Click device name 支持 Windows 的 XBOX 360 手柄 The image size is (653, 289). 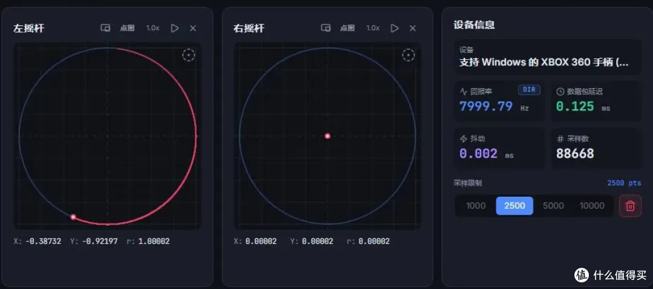[x=544, y=63]
